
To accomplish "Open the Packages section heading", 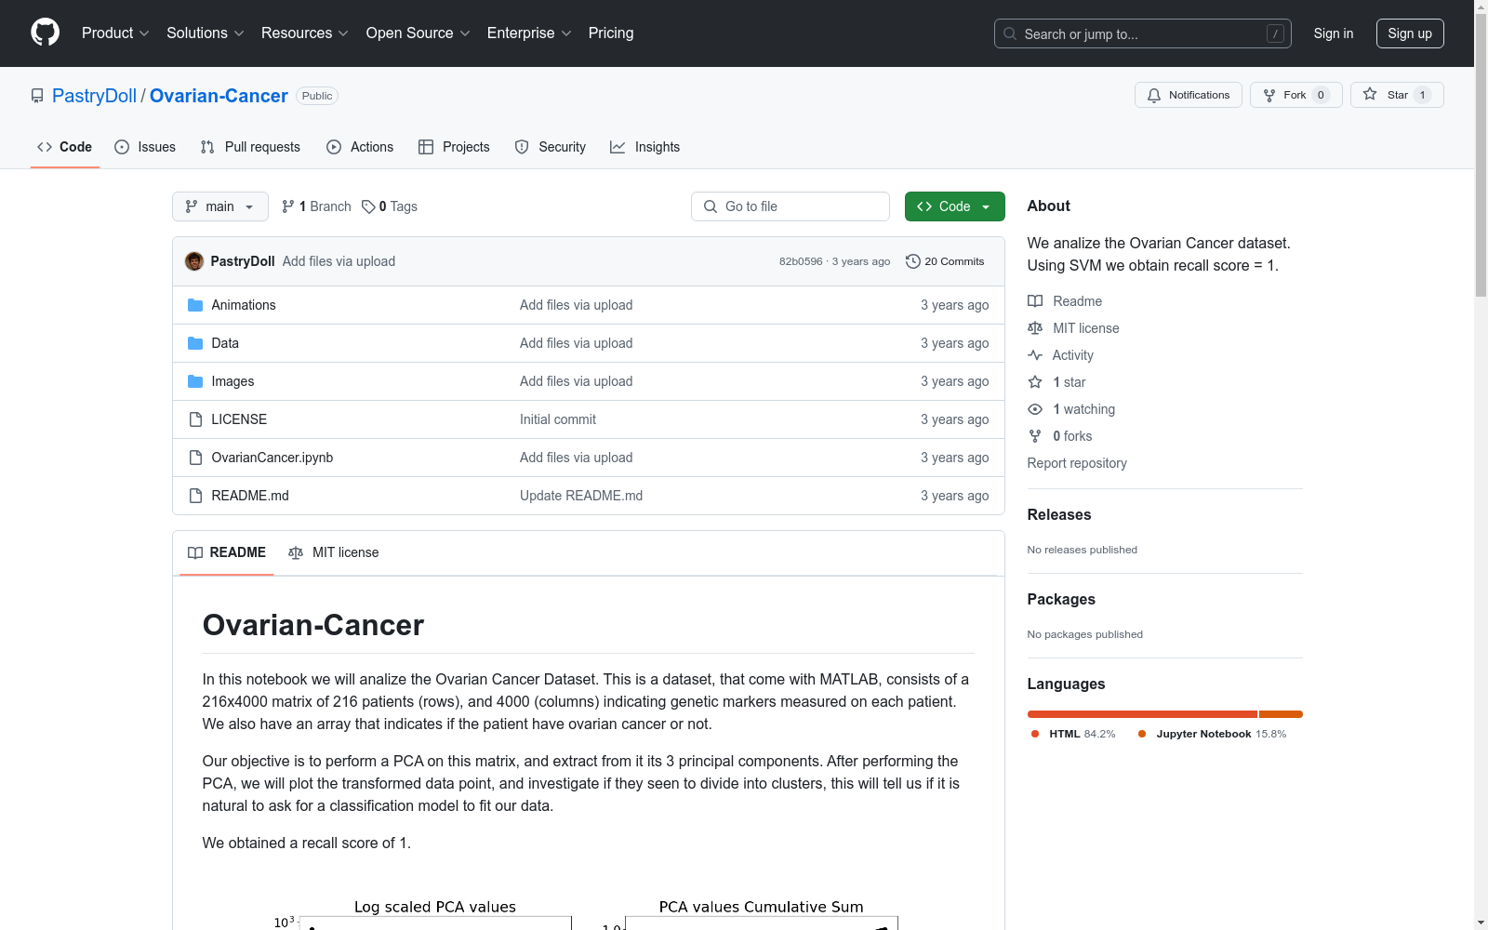I will click(1061, 600).
